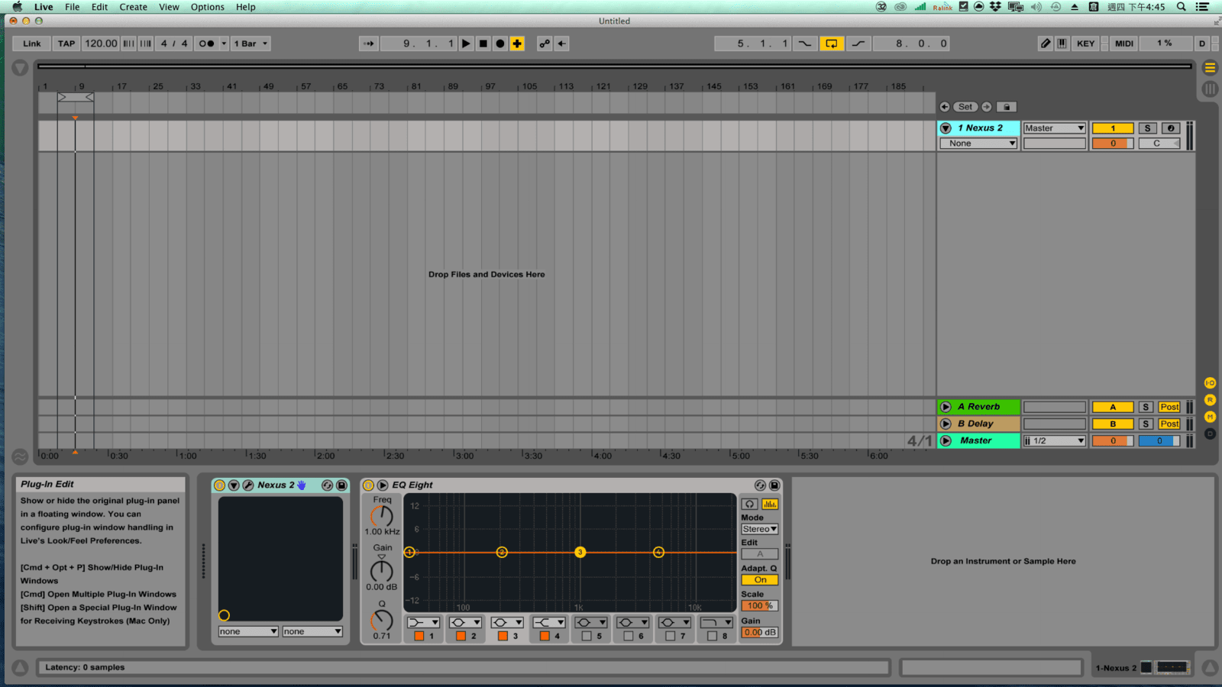Toggle the KEY map mode button

(1085, 44)
